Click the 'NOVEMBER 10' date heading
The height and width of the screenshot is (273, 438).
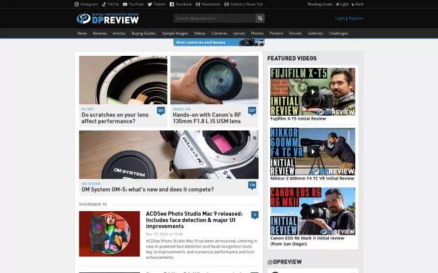pos(93,204)
